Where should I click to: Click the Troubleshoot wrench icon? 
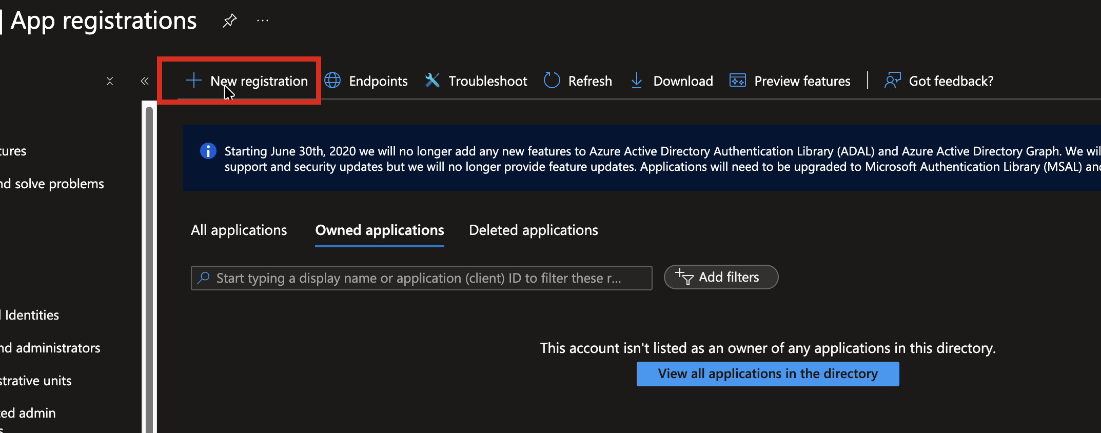coord(432,81)
